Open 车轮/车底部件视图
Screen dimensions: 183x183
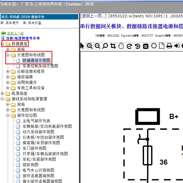(39, 160)
